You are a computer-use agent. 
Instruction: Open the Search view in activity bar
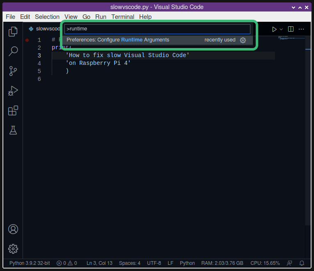(x=13, y=51)
